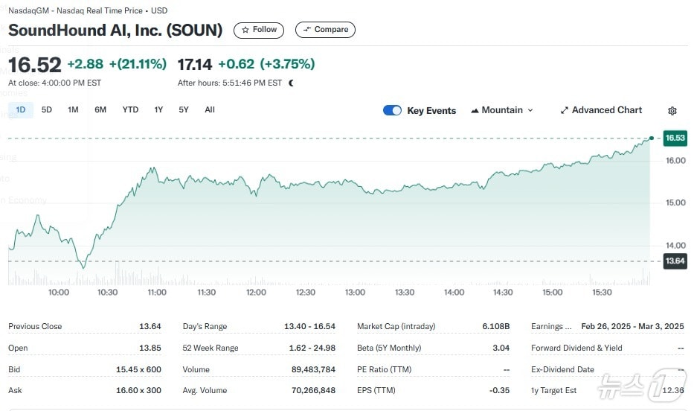Image resolution: width=694 pixels, height=411 pixels.
Task: Open the Advanced Chart view
Action: click(600, 110)
